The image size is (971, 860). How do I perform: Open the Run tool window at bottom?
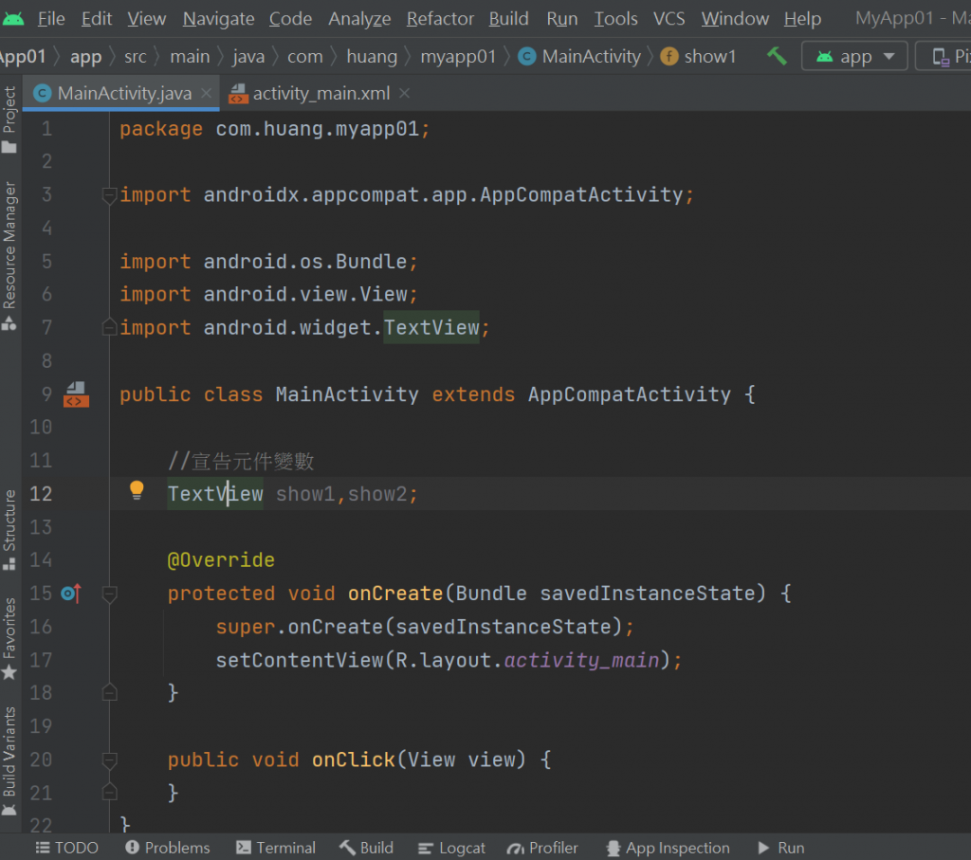(x=781, y=848)
